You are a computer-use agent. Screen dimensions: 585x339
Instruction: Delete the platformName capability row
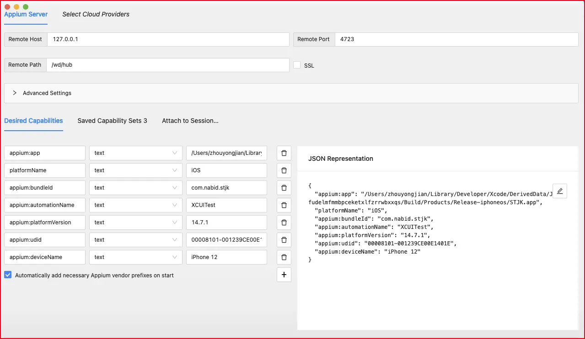[284, 170]
